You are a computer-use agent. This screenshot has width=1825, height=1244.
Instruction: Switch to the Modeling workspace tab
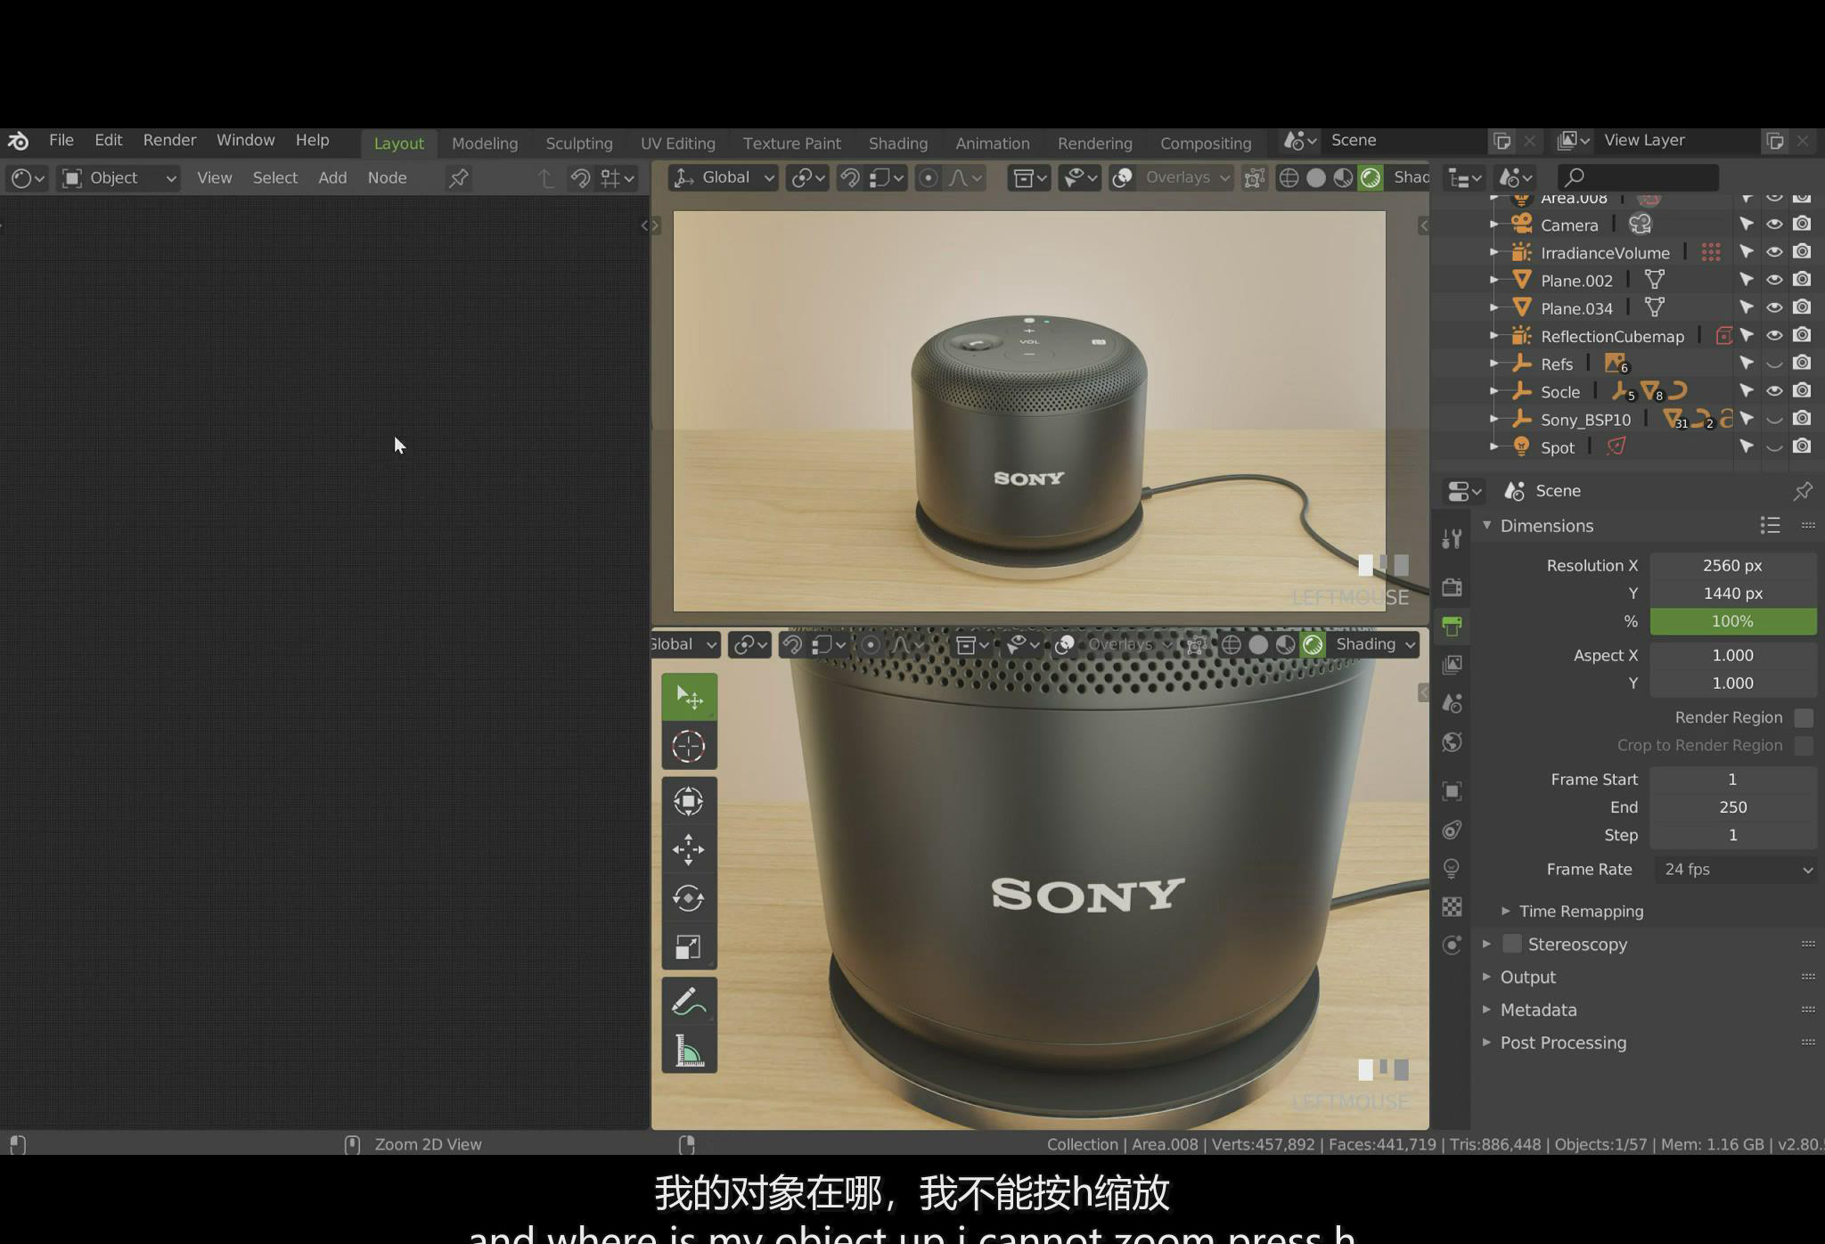point(485,143)
